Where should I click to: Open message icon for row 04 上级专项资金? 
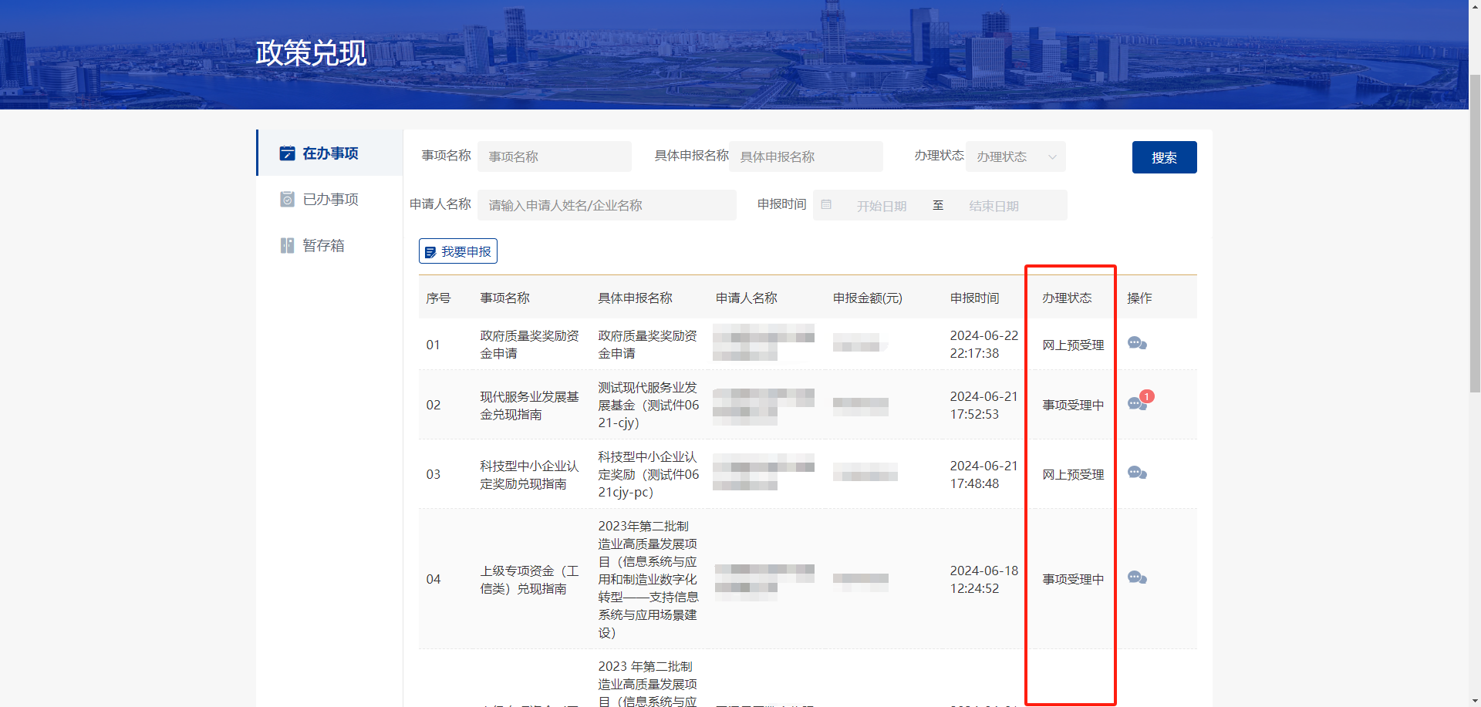pyautogui.click(x=1137, y=577)
